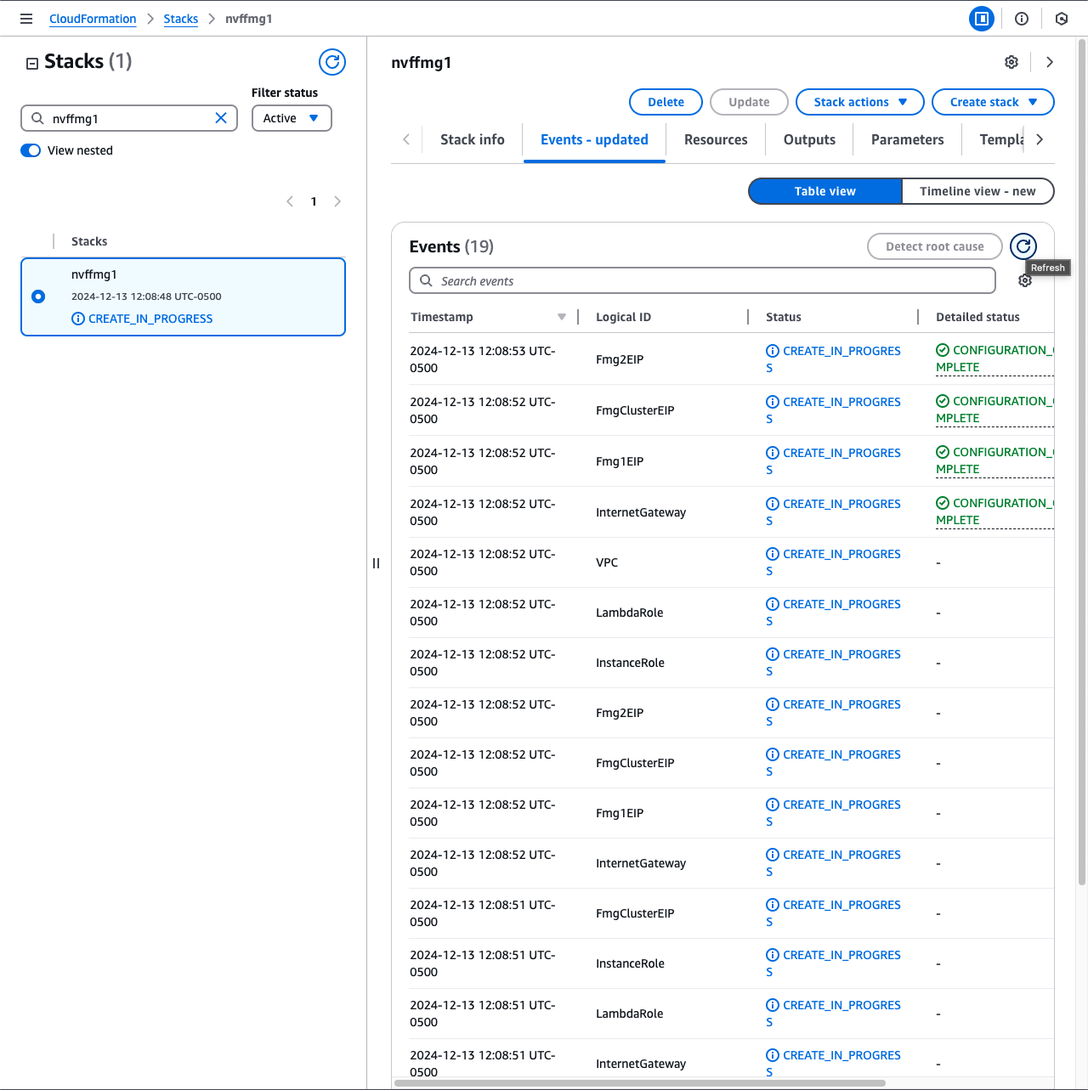Screen dimensions: 1088x1090
Task: Expand the Stack actions dropdown
Action: click(859, 102)
